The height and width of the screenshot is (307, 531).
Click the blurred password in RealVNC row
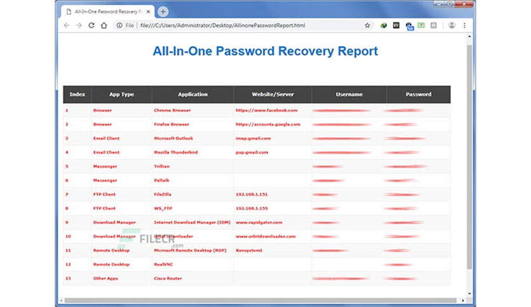point(399,265)
